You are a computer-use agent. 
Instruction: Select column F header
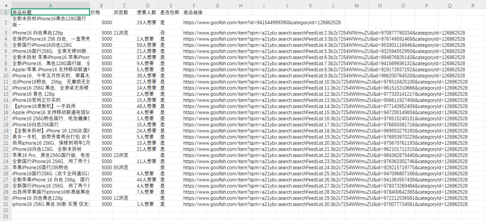point(194,5)
